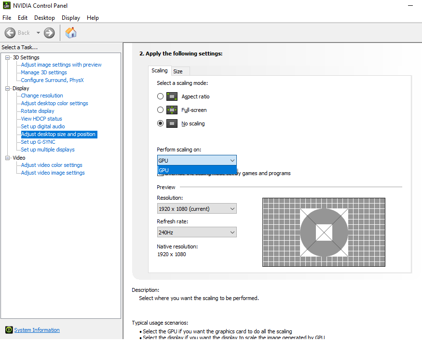Click the No scaling mode icon
Screen dimensions: 422x342
click(172, 123)
